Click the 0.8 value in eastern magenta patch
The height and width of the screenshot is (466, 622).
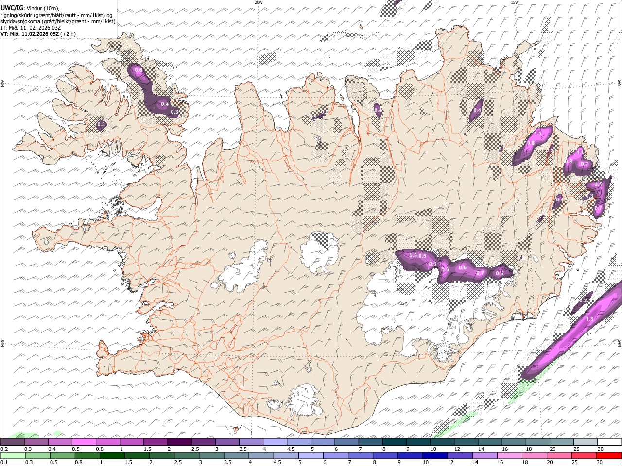[531, 143]
